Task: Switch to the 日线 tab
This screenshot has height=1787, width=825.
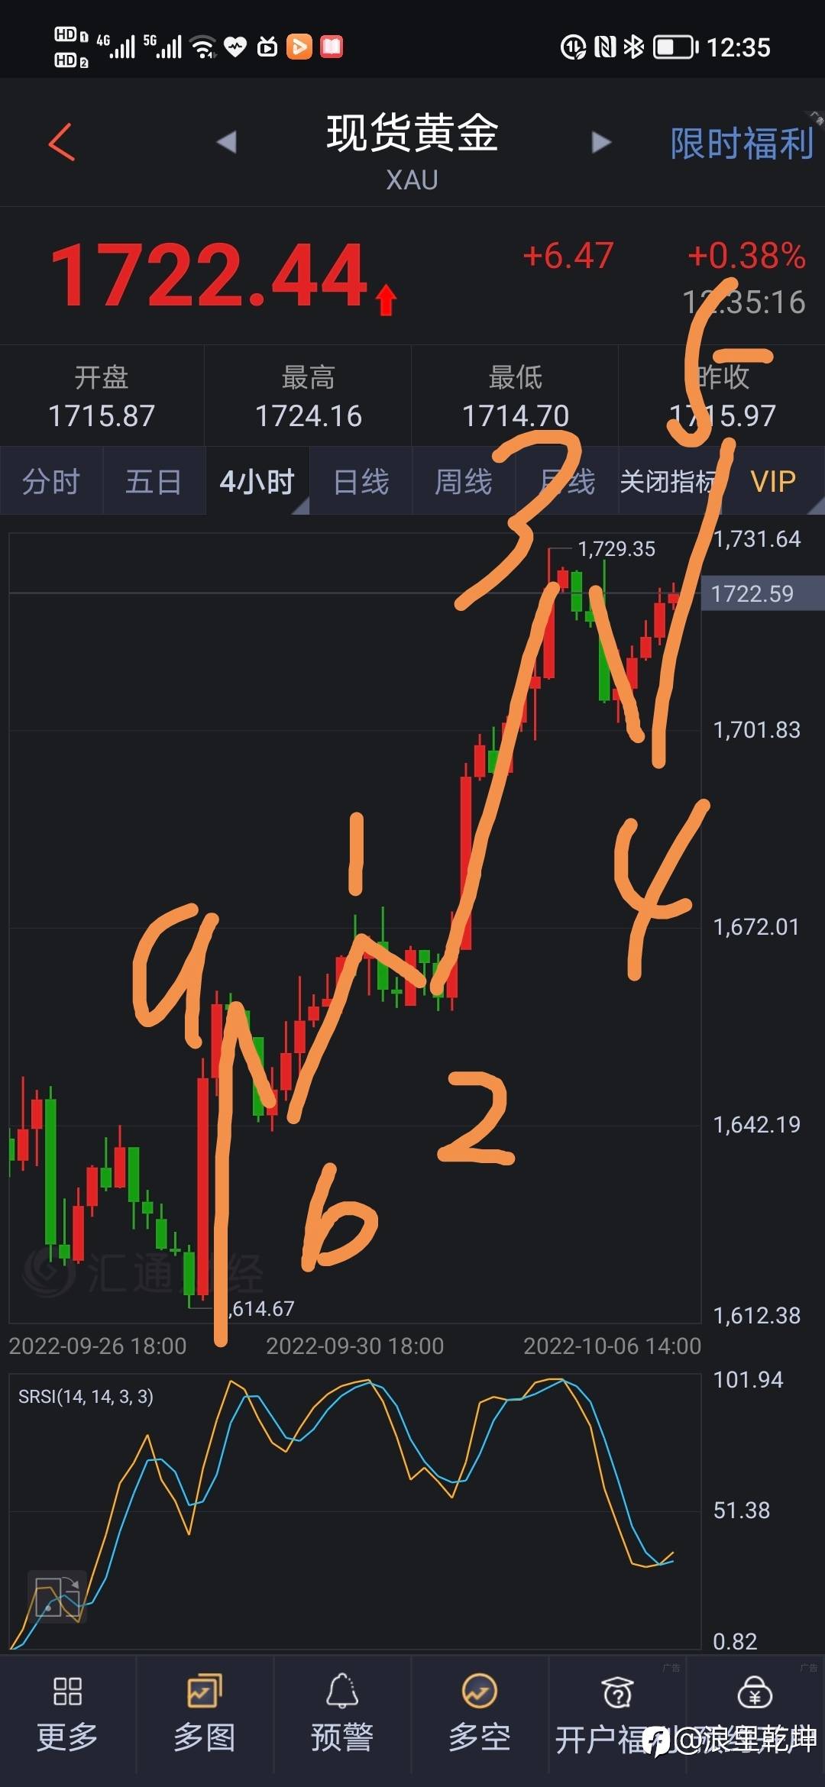Action: click(361, 482)
